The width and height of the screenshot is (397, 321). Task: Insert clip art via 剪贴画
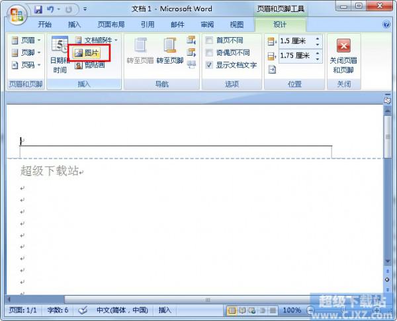(x=89, y=65)
